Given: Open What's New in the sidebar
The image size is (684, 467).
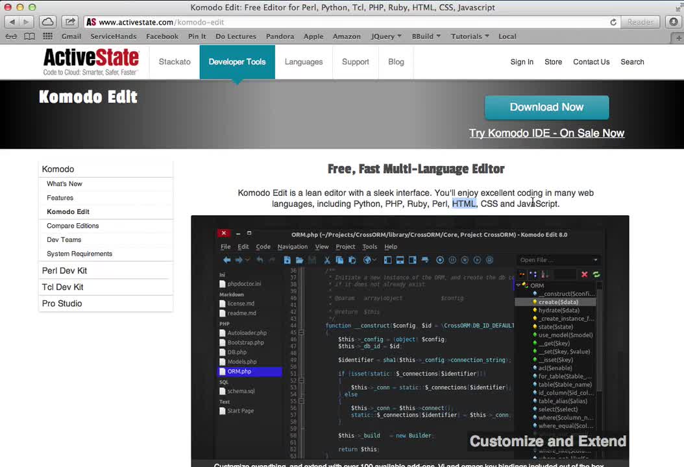Looking at the screenshot, I should tap(64, 184).
